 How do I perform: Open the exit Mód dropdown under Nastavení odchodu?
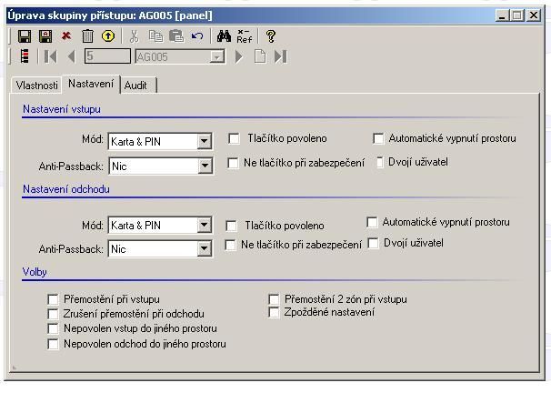(205, 225)
